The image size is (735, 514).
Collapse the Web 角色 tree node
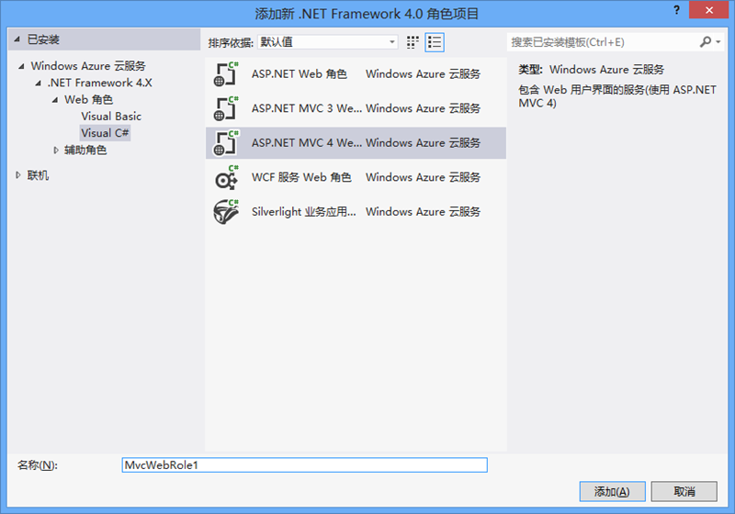pyautogui.click(x=55, y=100)
